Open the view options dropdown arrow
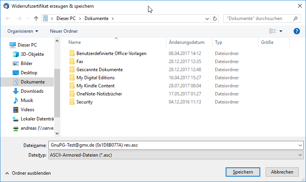Viewport: 306px width, 182px height. click(x=281, y=31)
